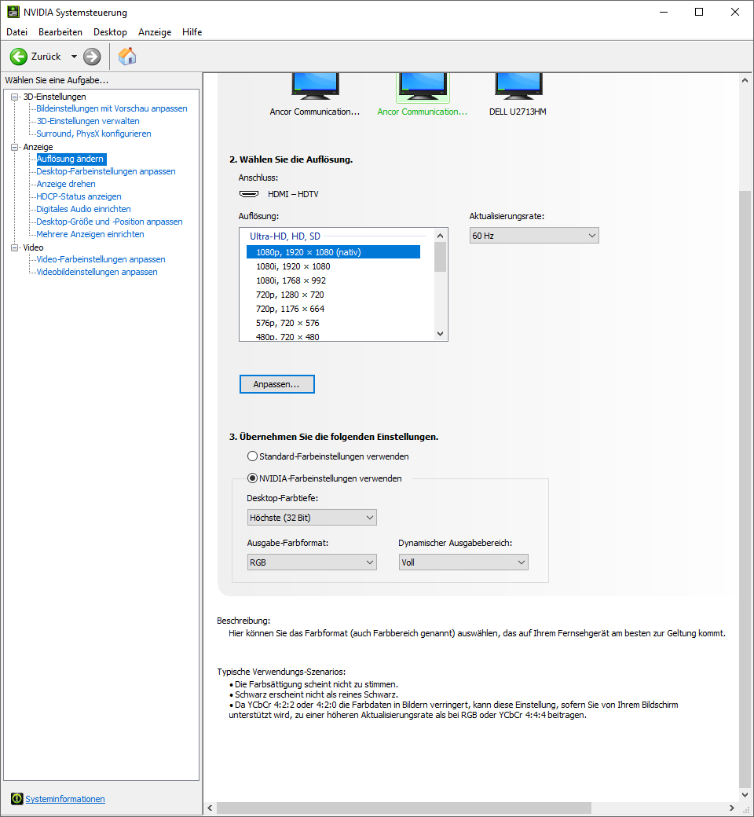The height and width of the screenshot is (817, 754).
Task: Open Surround, PhysX konfigurieren
Action: pyautogui.click(x=93, y=134)
